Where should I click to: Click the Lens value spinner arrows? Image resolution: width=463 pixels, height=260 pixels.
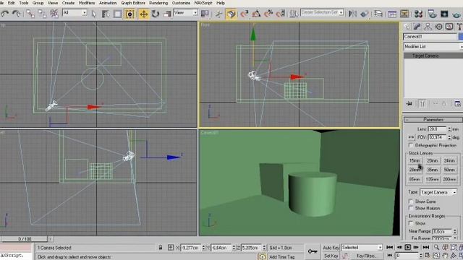[x=449, y=129]
